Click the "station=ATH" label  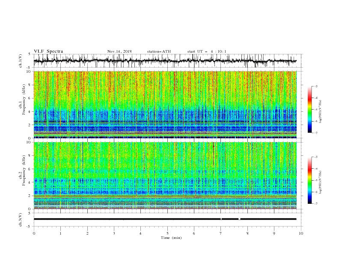click(159, 51)
